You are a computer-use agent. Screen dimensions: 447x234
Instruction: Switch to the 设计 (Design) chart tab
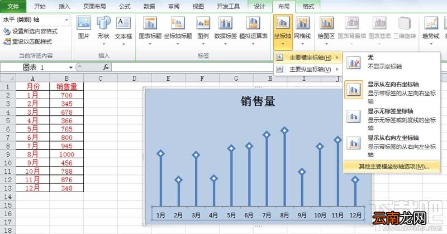(259, 6)
